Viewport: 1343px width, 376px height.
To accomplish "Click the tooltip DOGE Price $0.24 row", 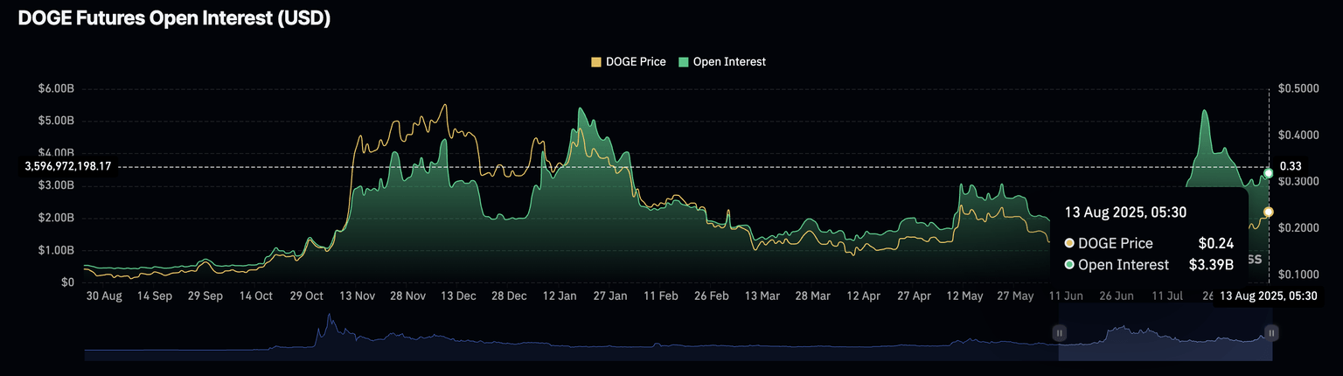I will pos(1149,243).
